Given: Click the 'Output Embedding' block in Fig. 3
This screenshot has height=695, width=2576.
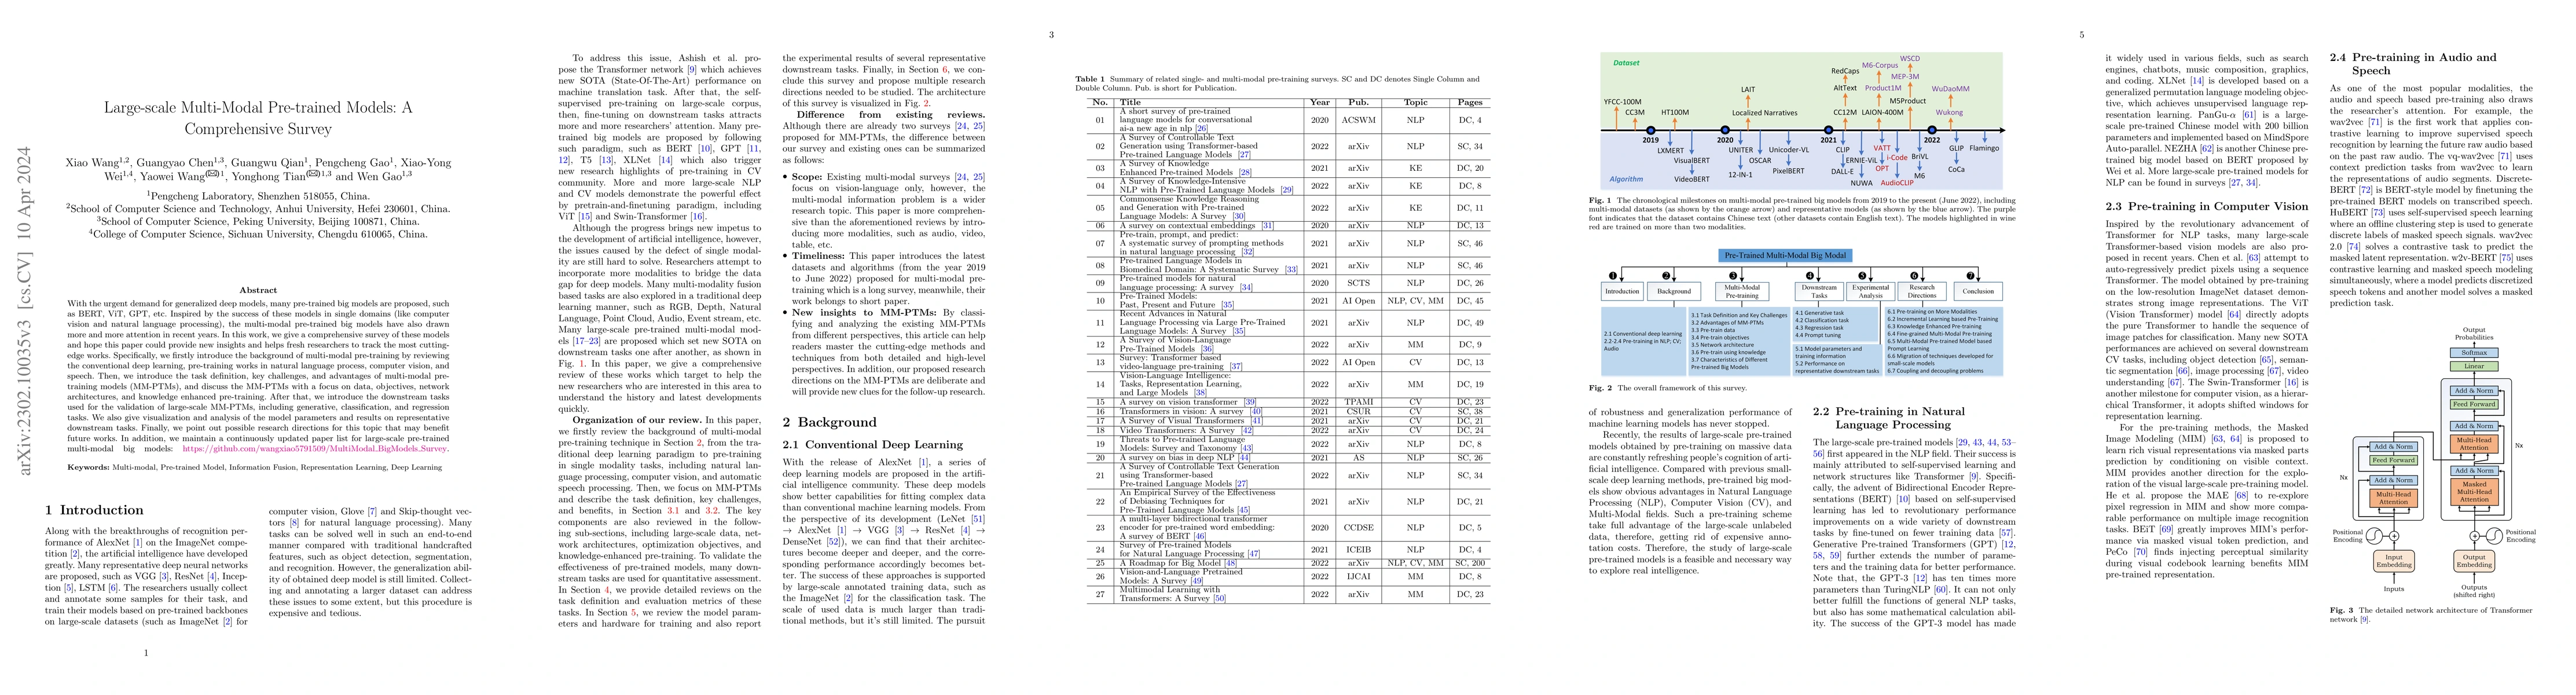Looking at the screenshot, I should pyautogui.click(x=2474, y=561).
